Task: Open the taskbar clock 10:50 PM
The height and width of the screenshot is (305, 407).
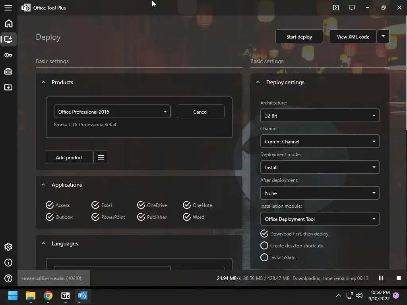Action: 379,295
